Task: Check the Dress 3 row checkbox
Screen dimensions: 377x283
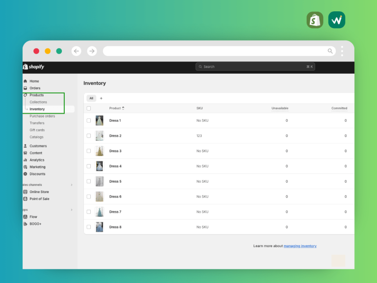Action: coord(89,151)
